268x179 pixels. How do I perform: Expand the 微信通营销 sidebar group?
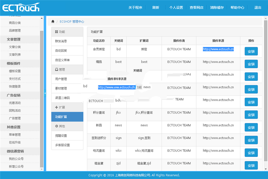point(15,151)
